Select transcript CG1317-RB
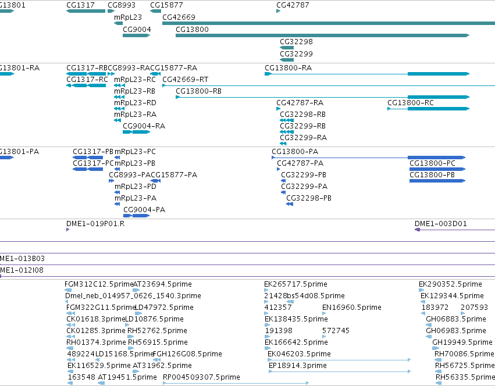 pos(87,68)
